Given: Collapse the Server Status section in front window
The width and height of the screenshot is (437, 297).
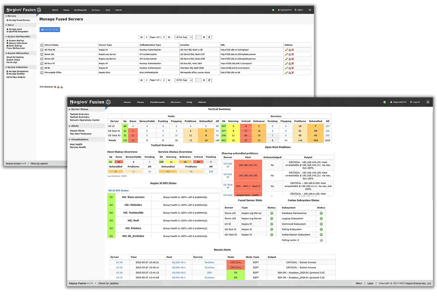Looking at the screenshot, I should [x=87, y=109].
